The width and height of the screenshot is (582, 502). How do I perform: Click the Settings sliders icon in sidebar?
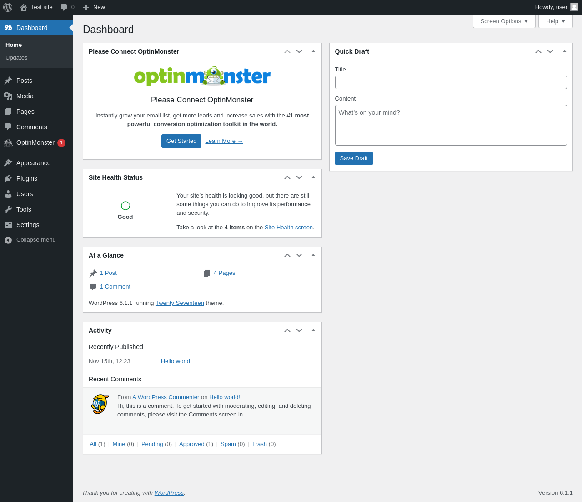click(x=8, y=225)
